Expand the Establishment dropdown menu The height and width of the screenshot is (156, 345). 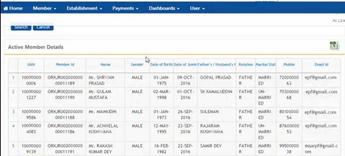click(84, 8)
